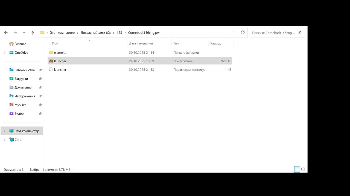Click 'Элементов: 3' in status bar

(14, 170)
